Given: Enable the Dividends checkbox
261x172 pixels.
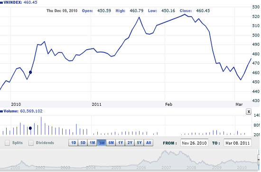Looking at the screenshot, I should 31,143.
